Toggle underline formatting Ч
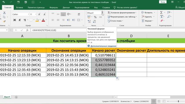The image size is (185, 104). click(25, 20)
